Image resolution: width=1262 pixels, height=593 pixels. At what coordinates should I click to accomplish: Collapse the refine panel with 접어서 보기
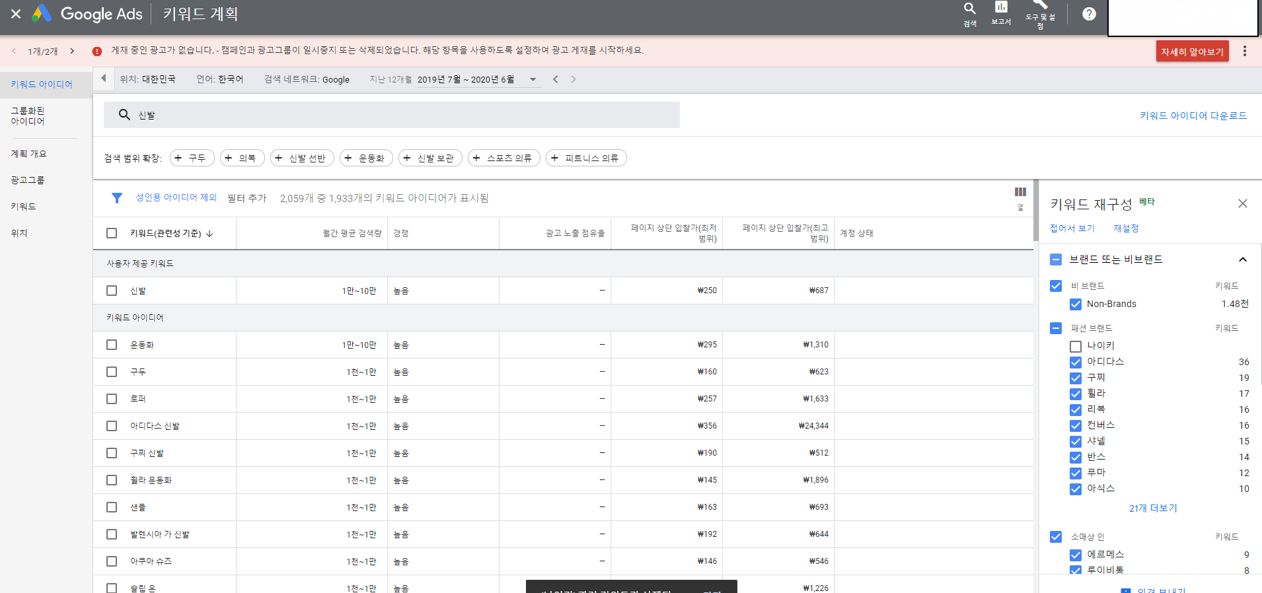click(1072, 228)
